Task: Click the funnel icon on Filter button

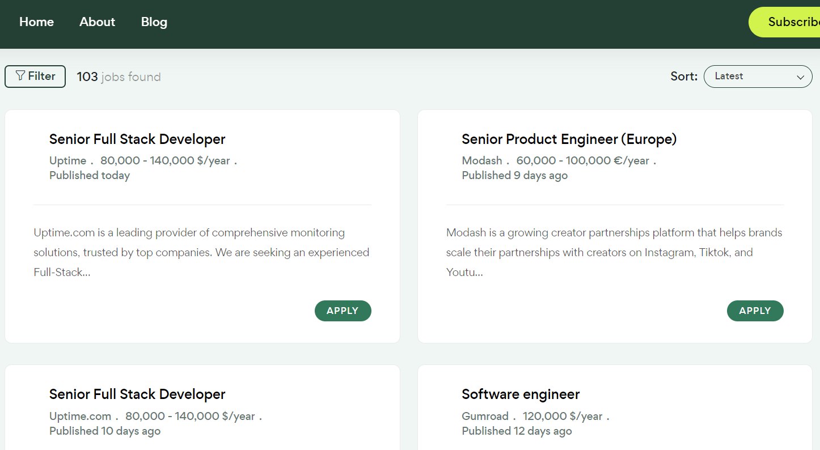Action: click(x=20, y=75)
